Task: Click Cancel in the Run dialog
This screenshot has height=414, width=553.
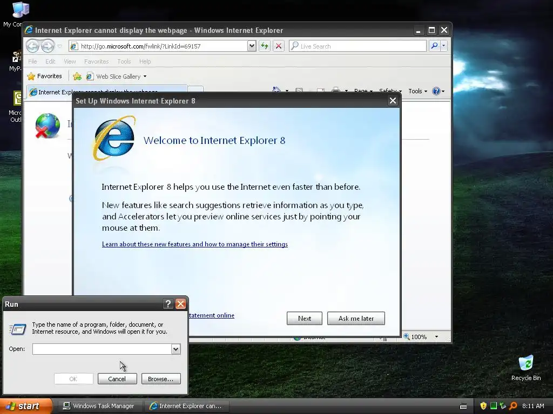Action: click(117, 379)
